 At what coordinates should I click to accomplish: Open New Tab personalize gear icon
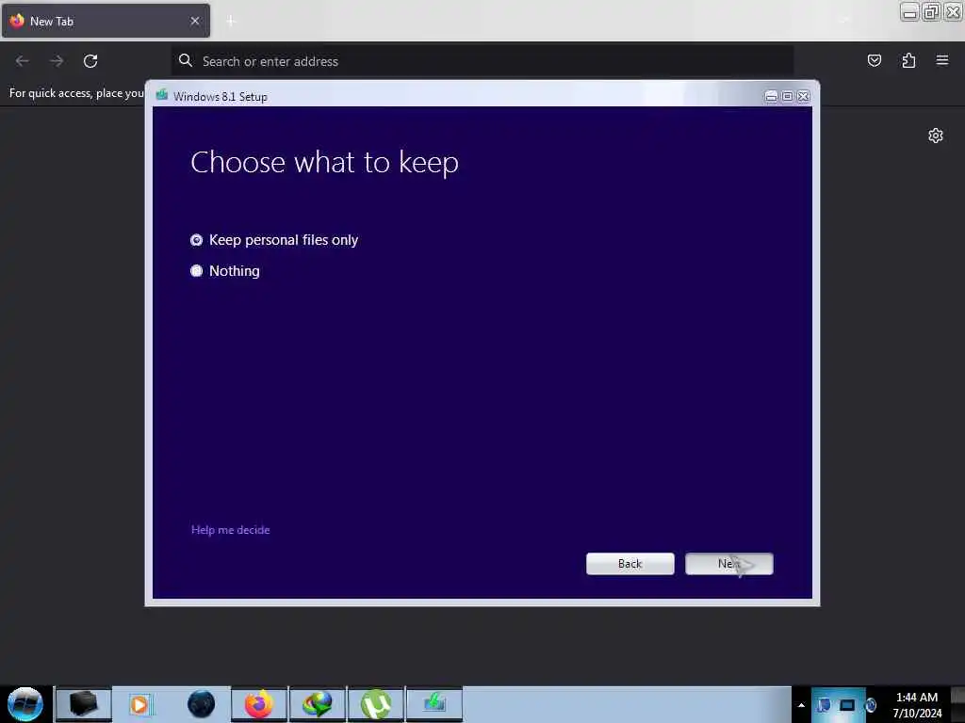(x=936, y=136)
